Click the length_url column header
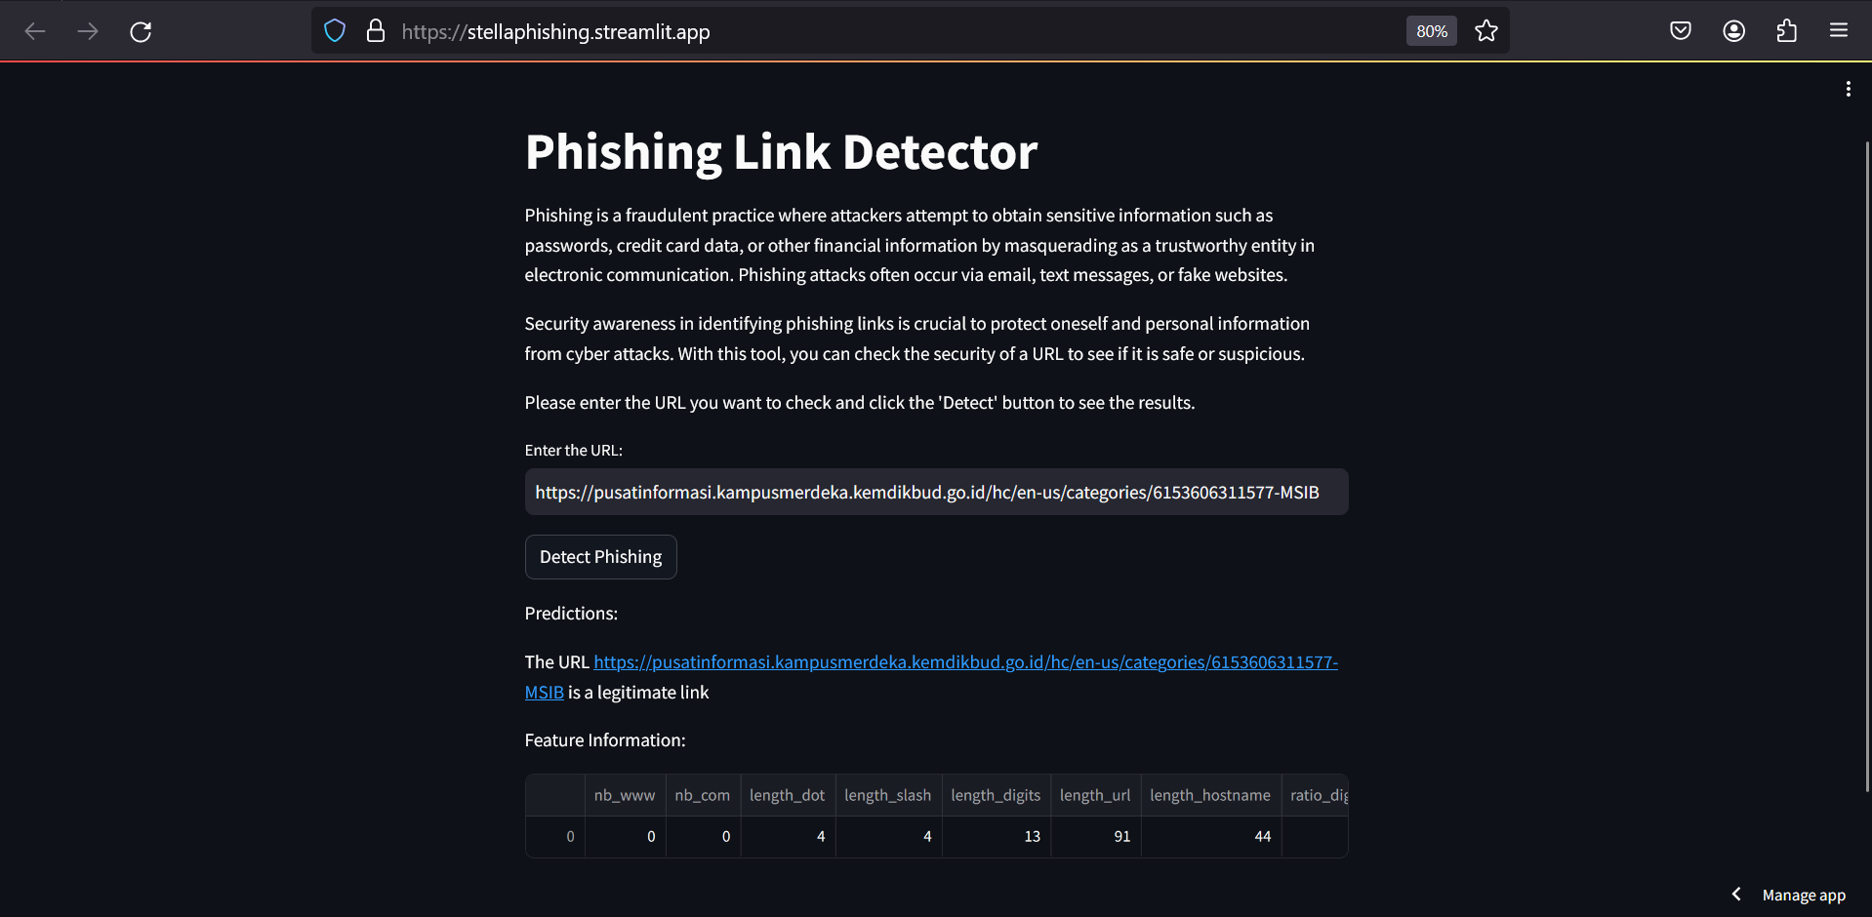 (x=1095, y=795)
